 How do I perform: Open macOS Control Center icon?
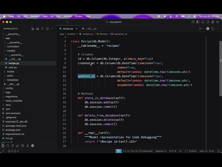pyautogui.click(x=195, y=16)
